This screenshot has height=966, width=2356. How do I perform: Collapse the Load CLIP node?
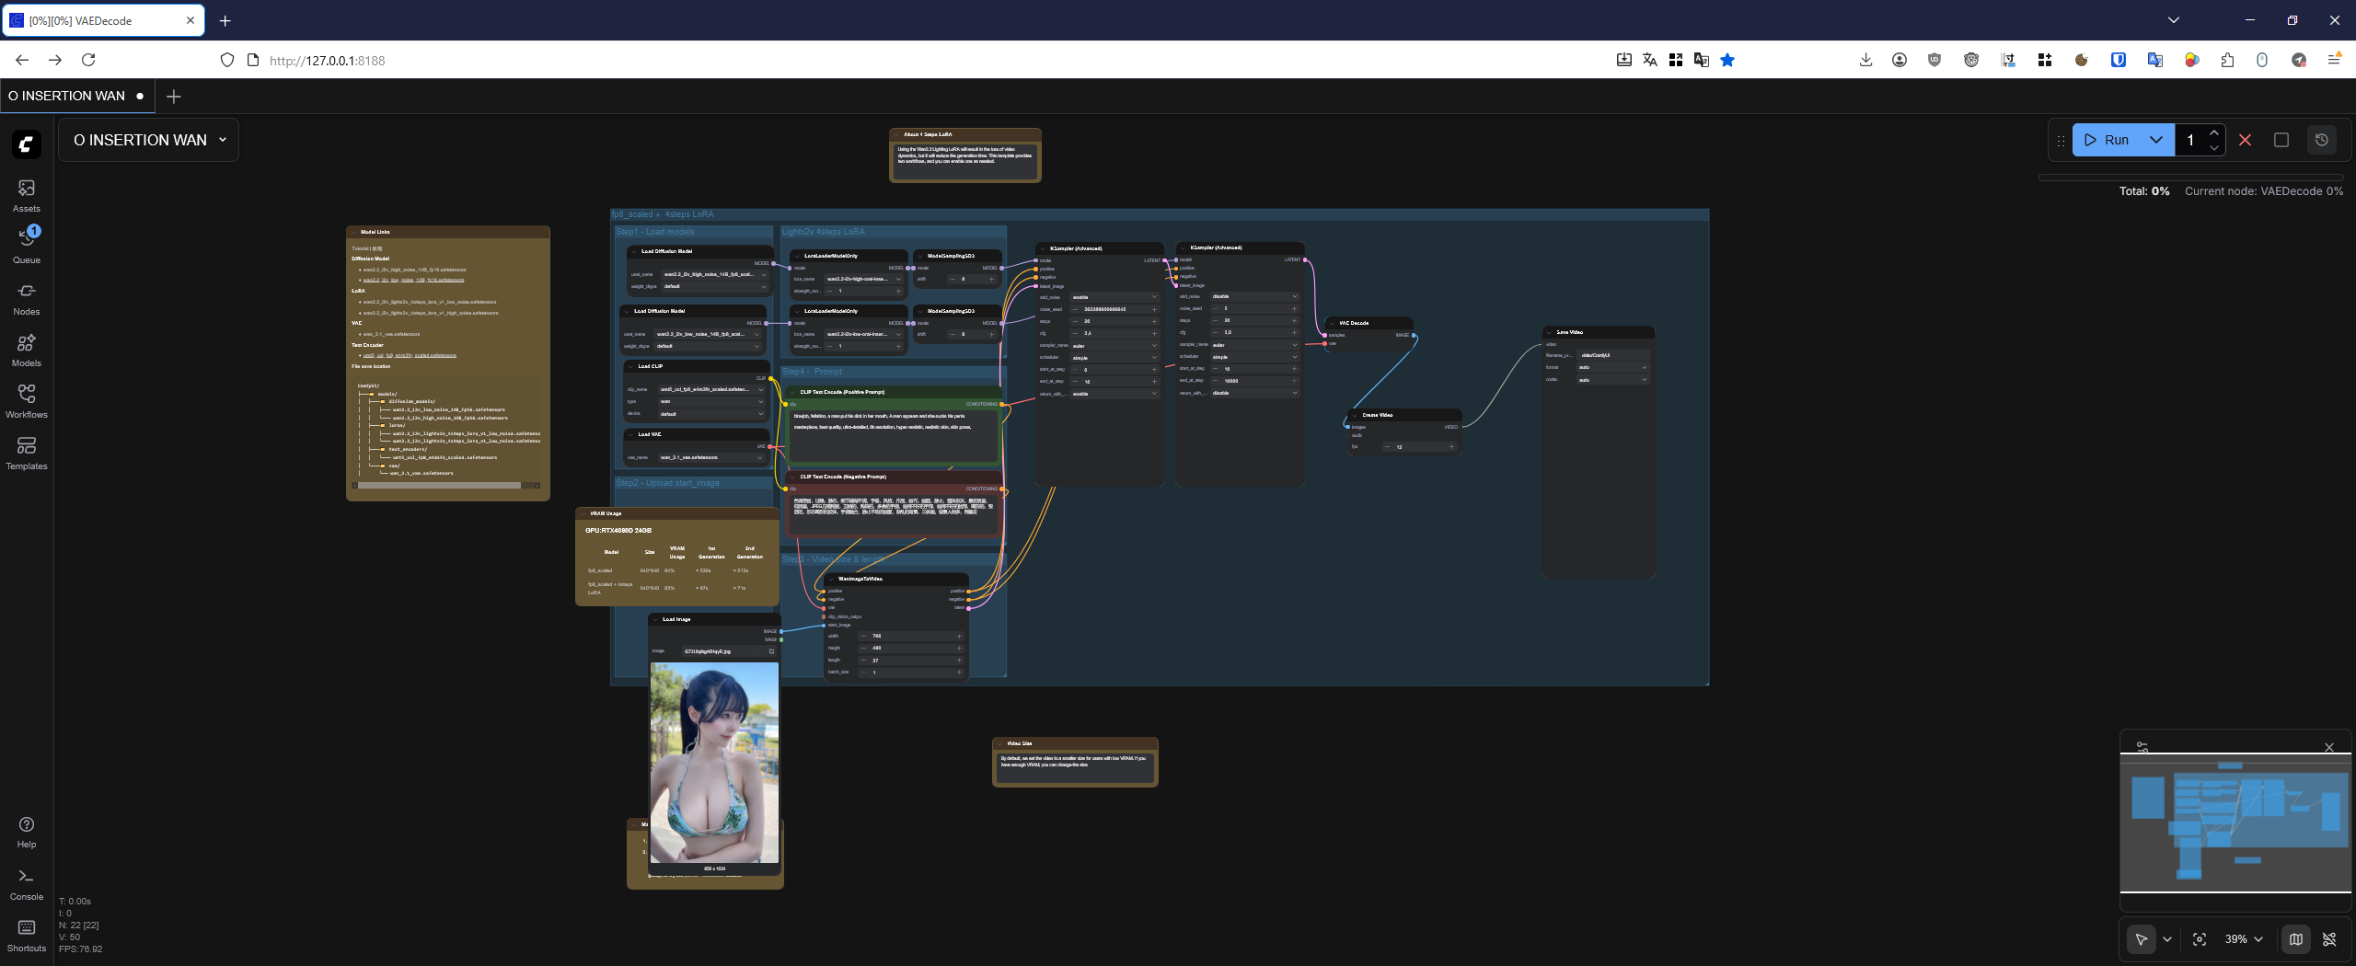point(631,366)
